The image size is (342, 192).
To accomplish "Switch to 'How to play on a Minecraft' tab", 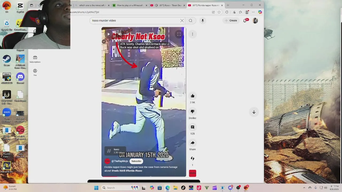I will [130, 5].
